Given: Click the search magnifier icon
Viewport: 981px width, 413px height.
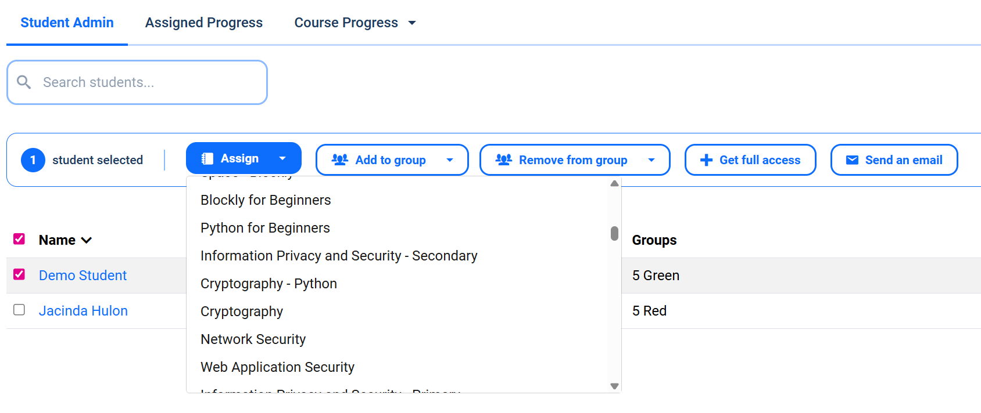Looking at the screenshot, I should (24, 82).
